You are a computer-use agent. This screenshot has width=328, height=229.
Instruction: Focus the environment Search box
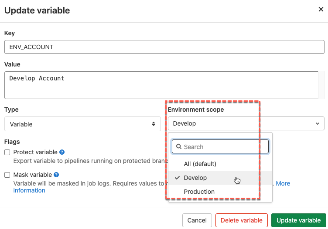[225, 147]
